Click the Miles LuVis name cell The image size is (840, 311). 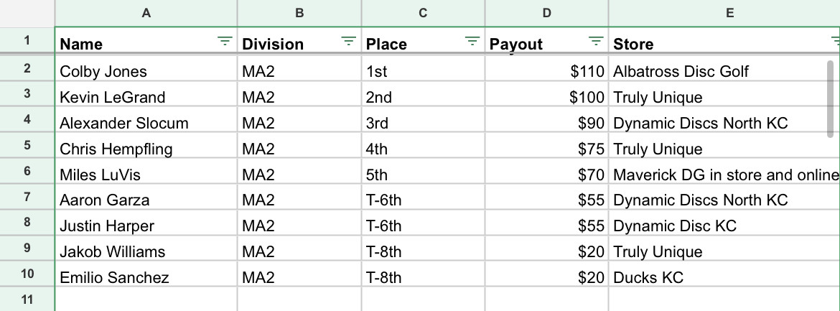click(x=146, y=175)
